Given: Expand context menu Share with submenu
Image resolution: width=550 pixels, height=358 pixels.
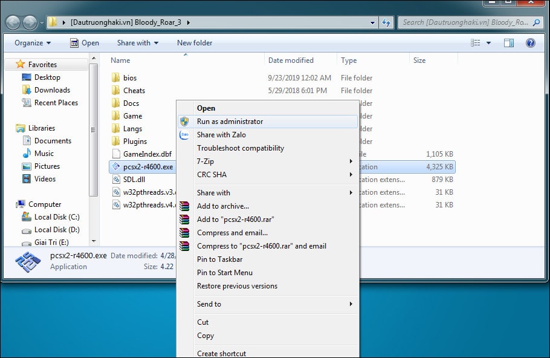Looking at the screenshot, I should (268, 193).
